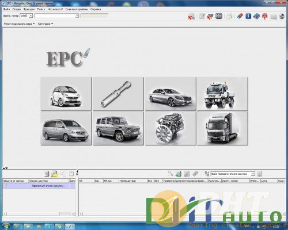Select the G-Class off-road vehicle thumbnail
288x230 pixels.
tap(118, 129)
